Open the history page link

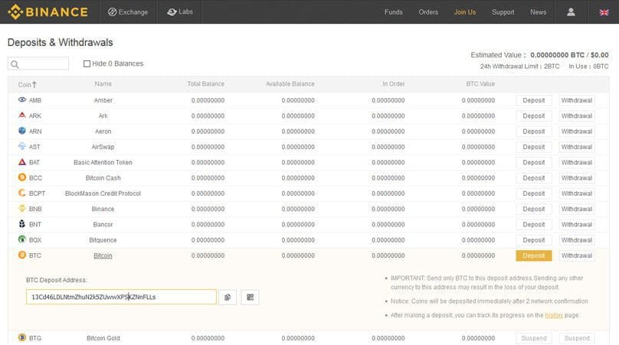[554, 315]
